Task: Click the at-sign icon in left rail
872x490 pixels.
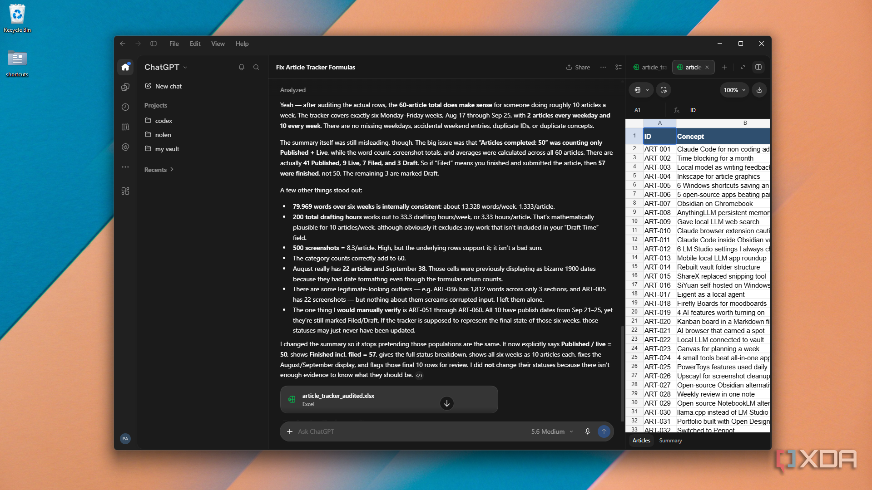Action: (x=125, y=147)
